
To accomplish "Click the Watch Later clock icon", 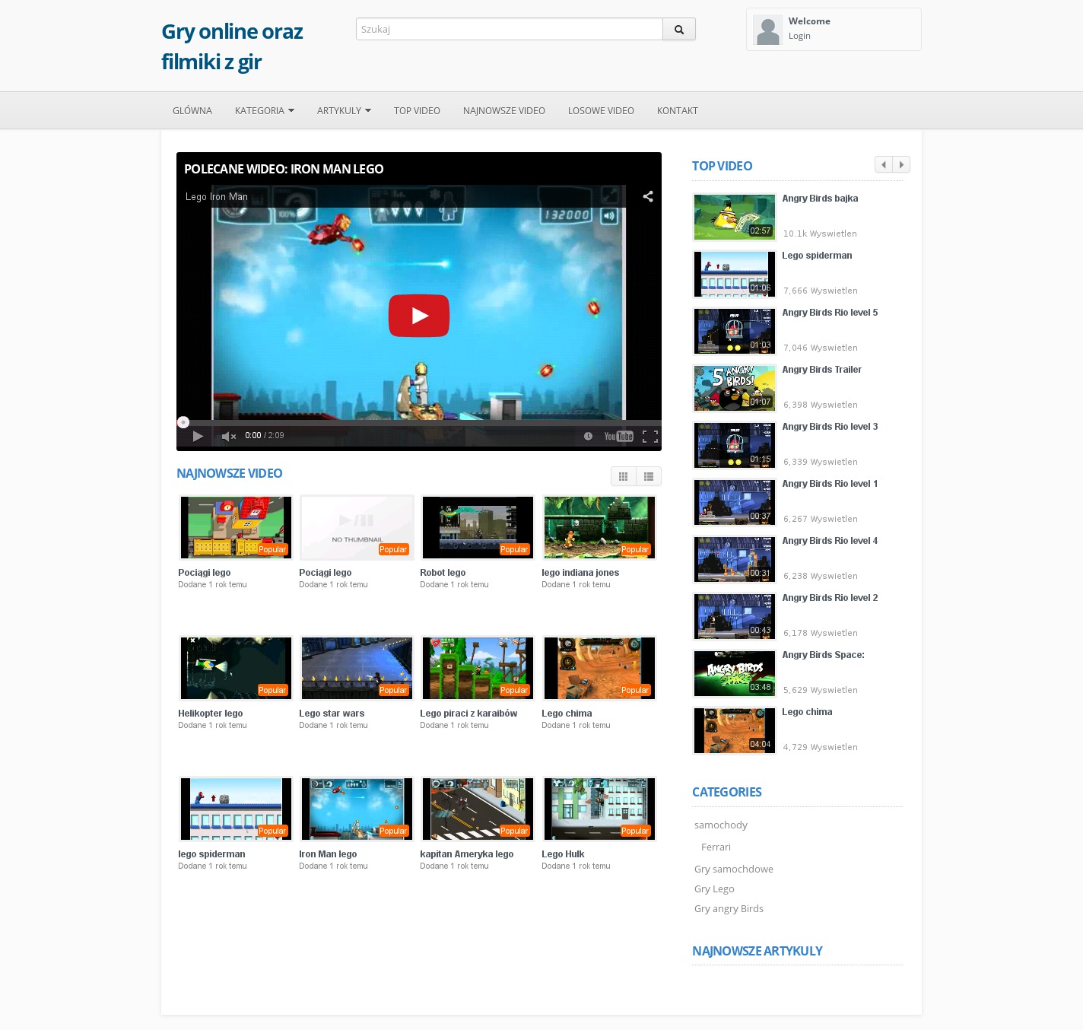I will (588, 437).
